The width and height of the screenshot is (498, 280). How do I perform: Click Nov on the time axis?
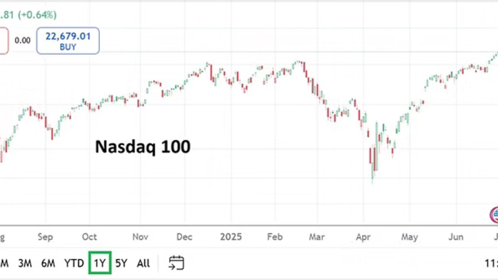pos(140,237)
